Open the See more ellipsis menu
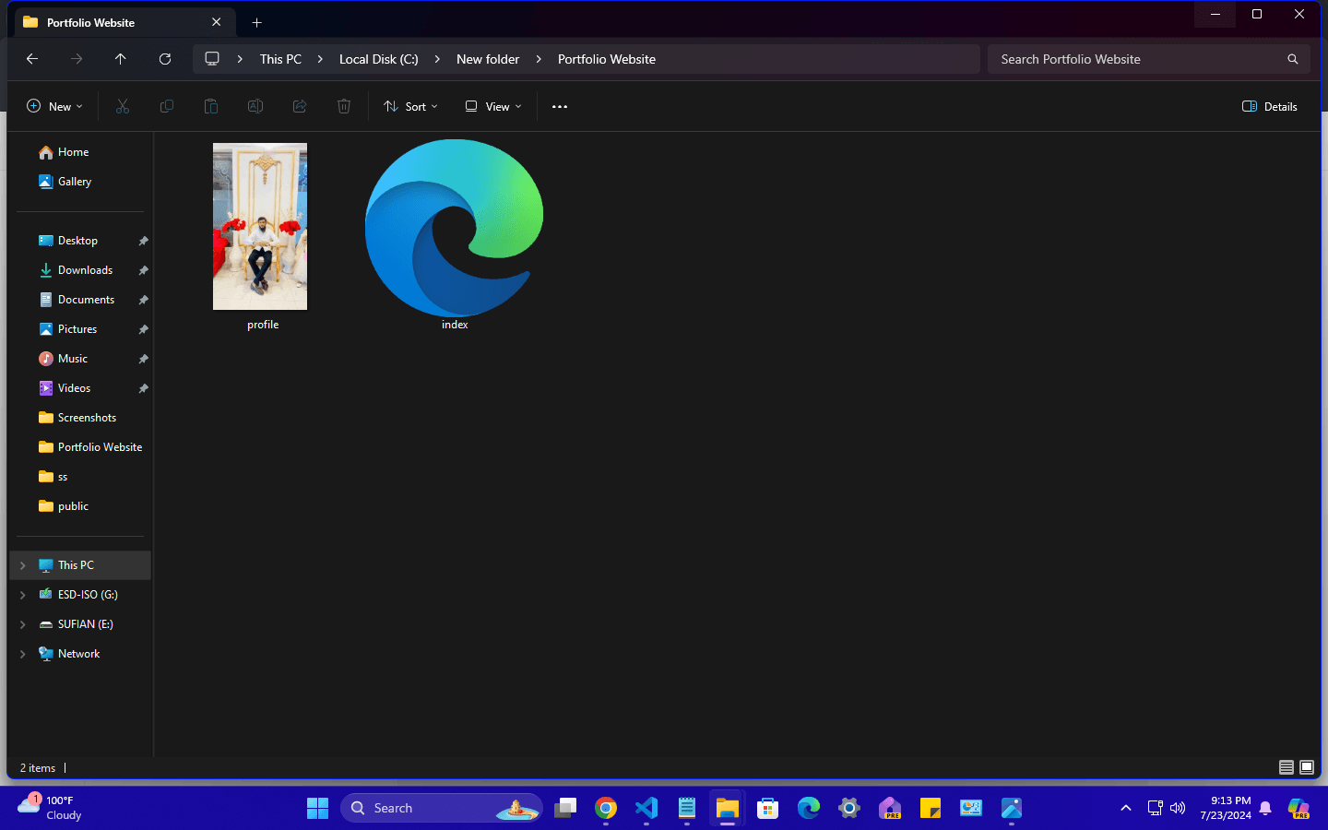This screenshot has height=830, width=1328. click(560, 107)
